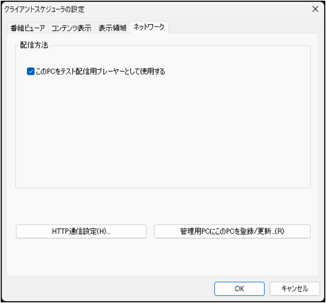Uncheck the test distribution player checkbox
The width and height of the screenshot is (326, 303).
click(x=30, y=71)
